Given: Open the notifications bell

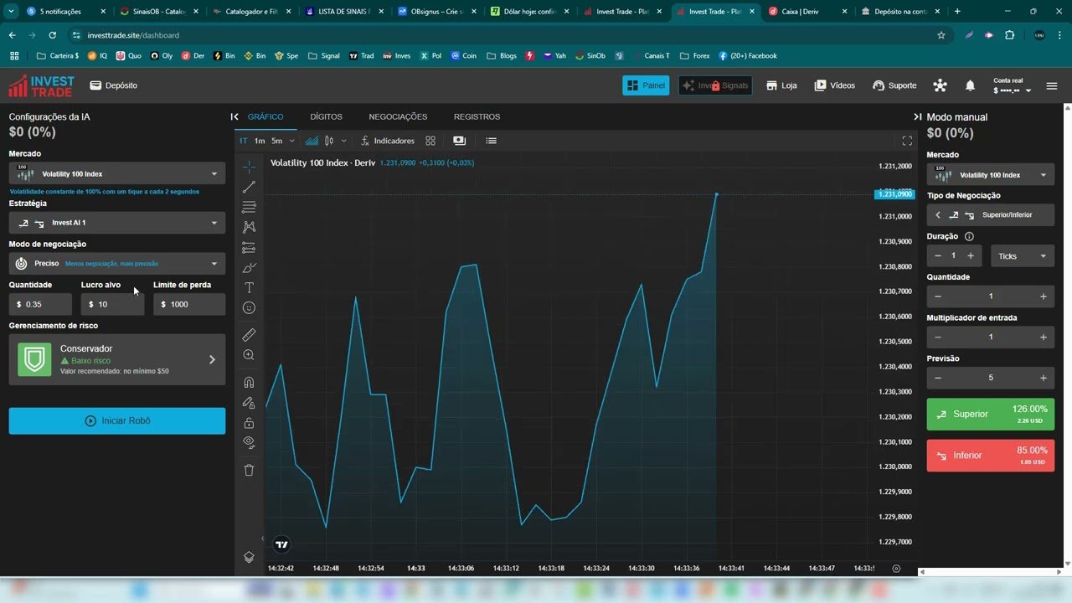Looking at the screenshot, I should 970,85.
